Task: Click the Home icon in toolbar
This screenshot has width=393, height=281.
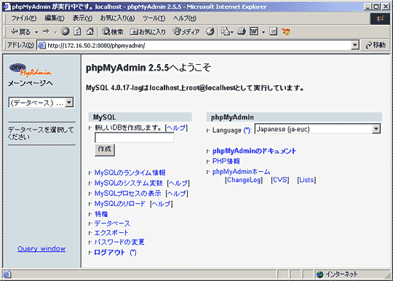Action: click(x=90, y=31)
